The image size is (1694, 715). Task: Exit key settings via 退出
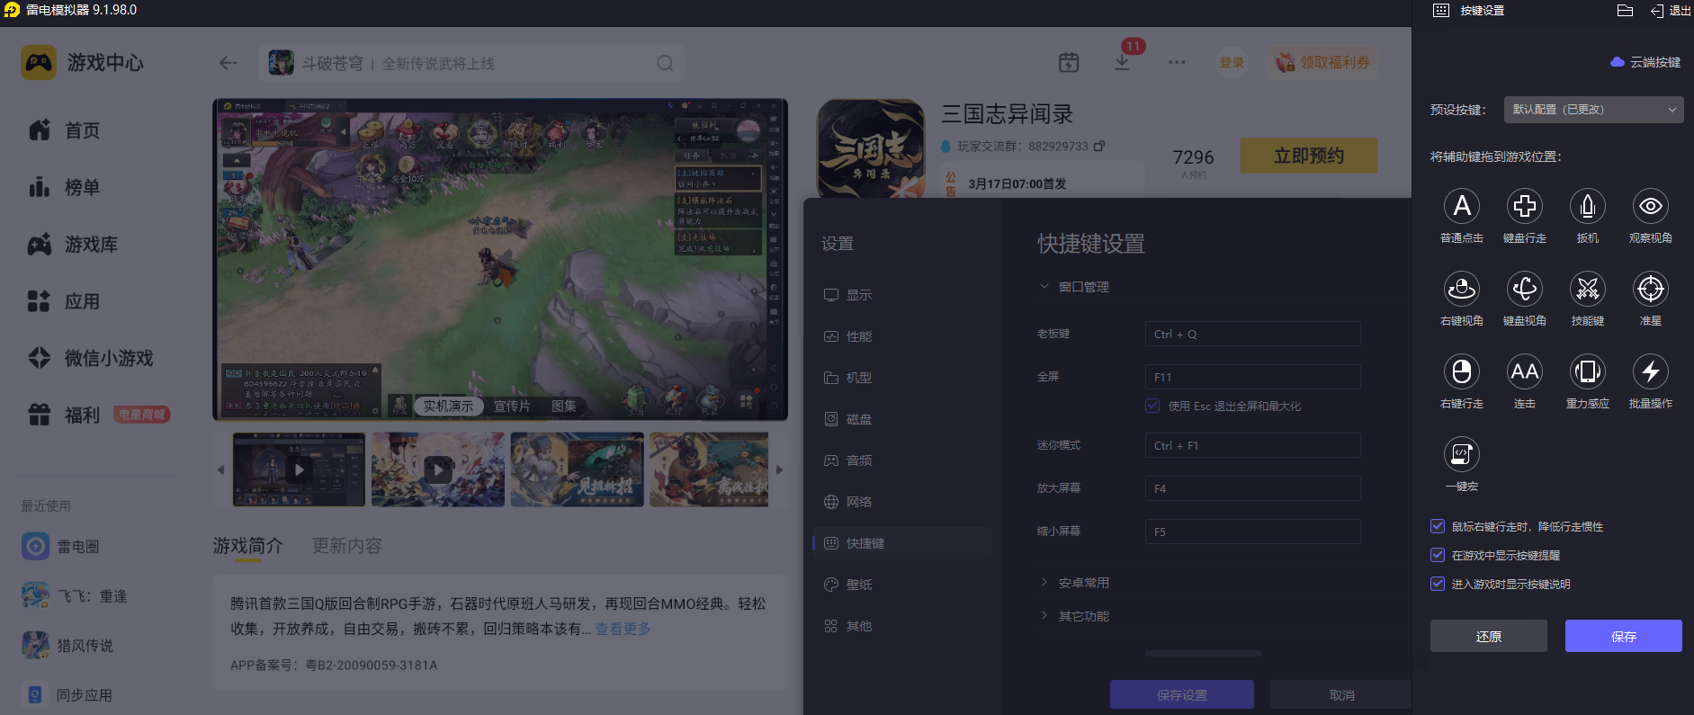pyautogui.click(x=1671, y=11)
